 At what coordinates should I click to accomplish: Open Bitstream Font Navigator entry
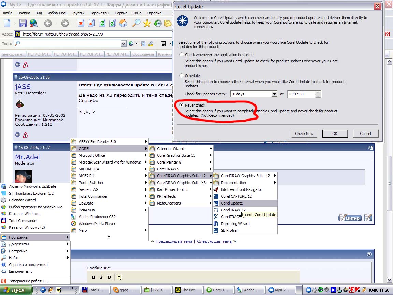point(245,189)
